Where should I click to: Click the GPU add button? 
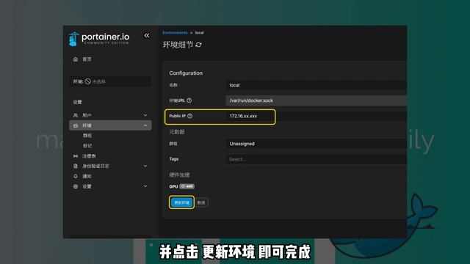coord(187,186)
